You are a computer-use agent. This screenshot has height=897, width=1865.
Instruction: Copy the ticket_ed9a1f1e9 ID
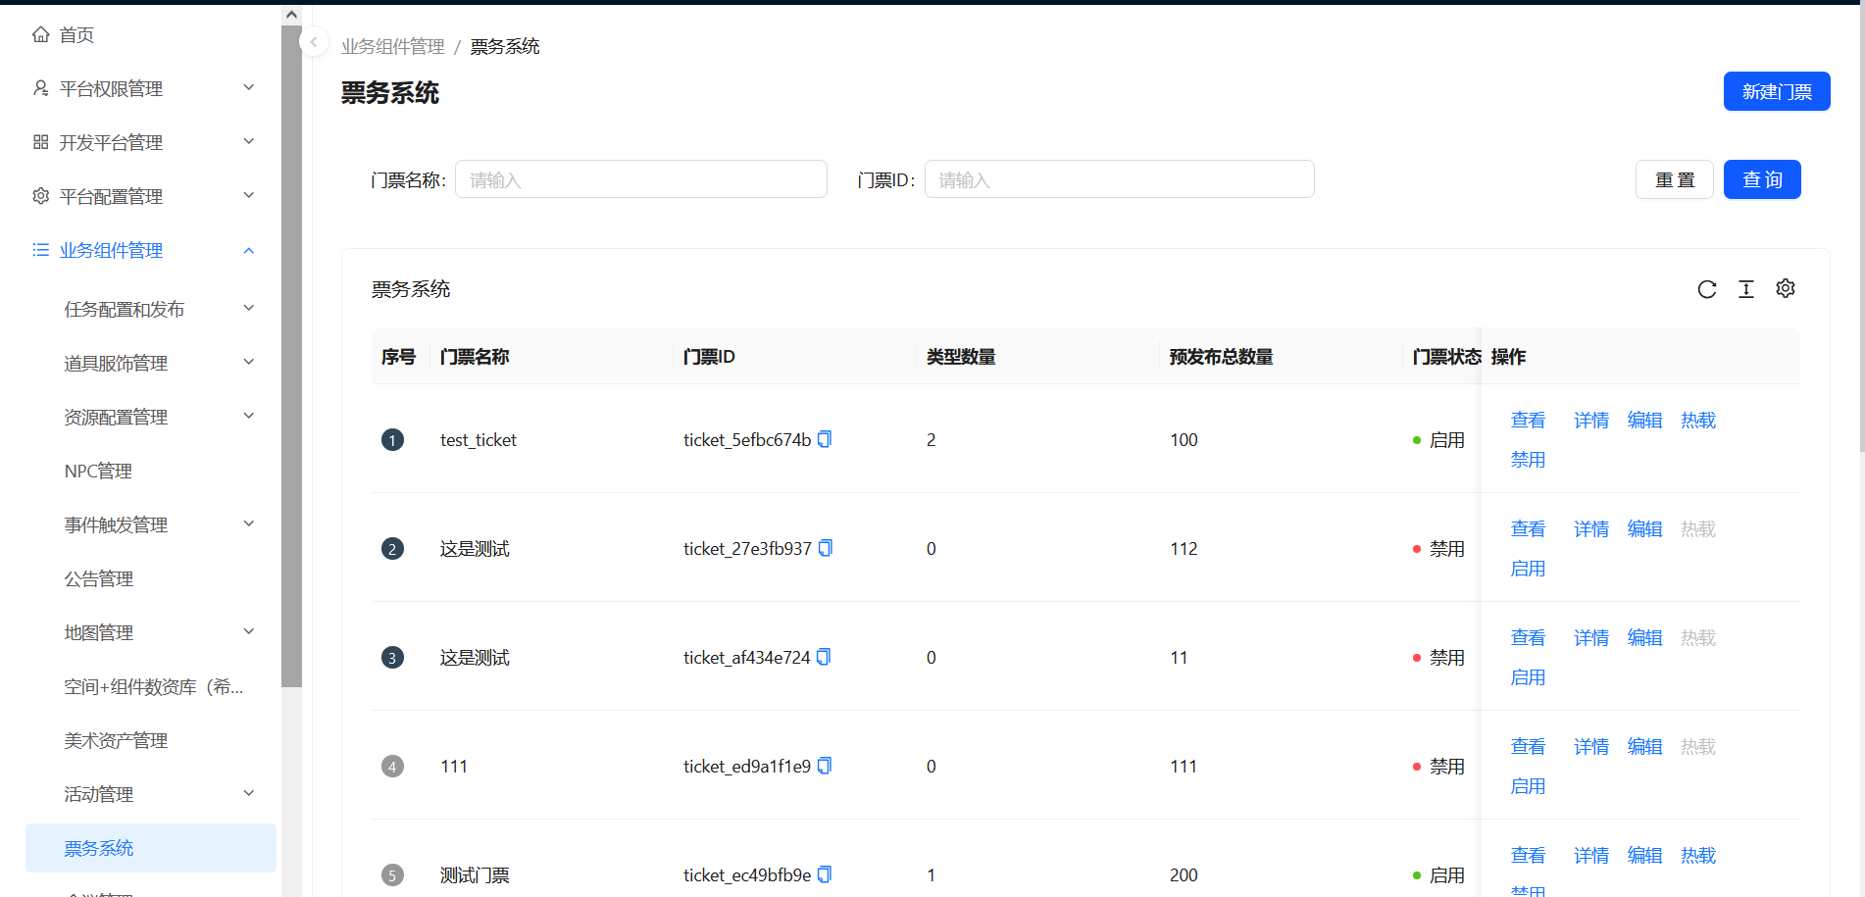825,766
